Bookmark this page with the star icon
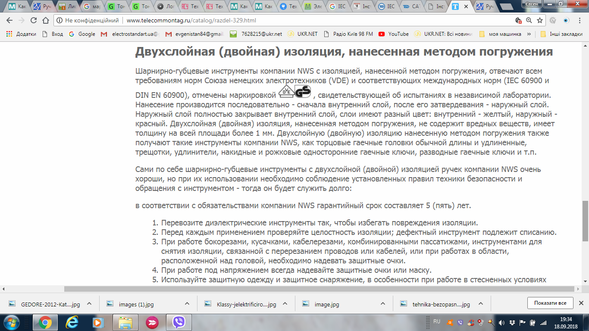The image size is (589, 331). 539,20
